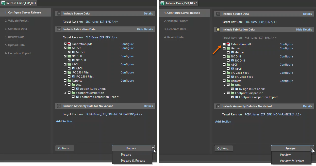The height and width of the screenshot is (166, 316).
Task: Choose Preview & Explore from the dropdown menu
Action: click(x=291, y=161)
